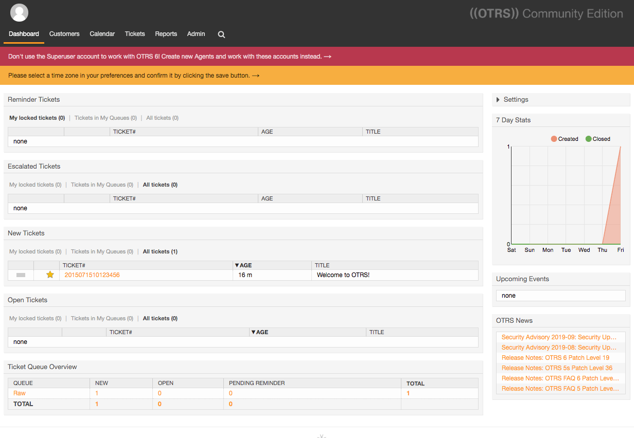Open the Customers menu
634x438 pixels.
pos(64,34)
